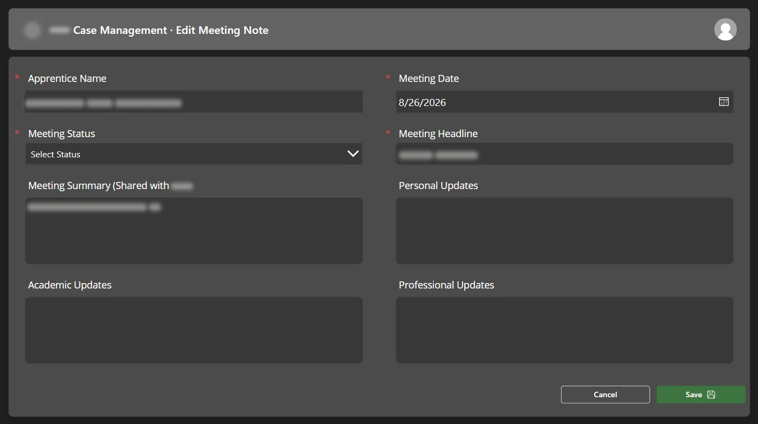This screenshot has width=758, height=424.
Task: Open the user profile avatar
Action: tap(725, 30)
